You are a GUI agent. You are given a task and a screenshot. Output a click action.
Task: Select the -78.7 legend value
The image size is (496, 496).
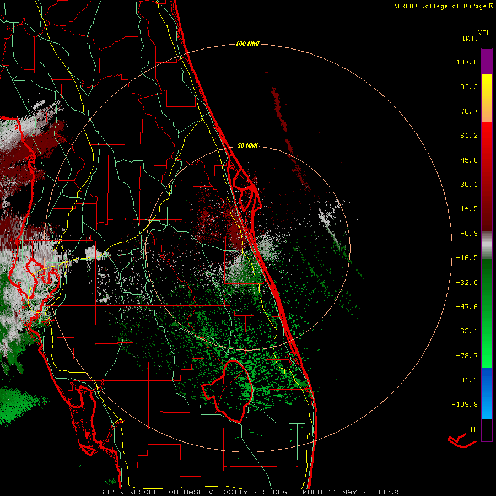467,356
